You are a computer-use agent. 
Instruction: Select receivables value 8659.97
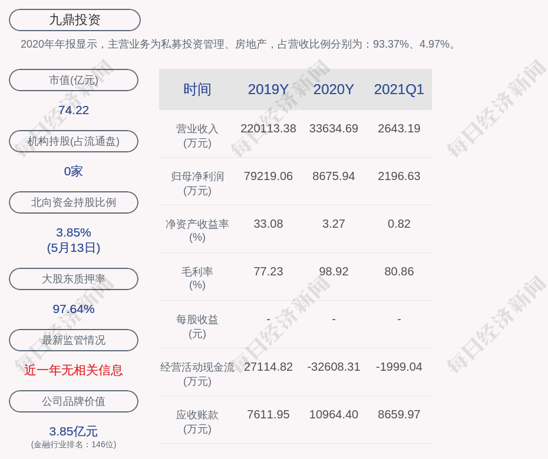pyautogui.click(x=399, y=414)
